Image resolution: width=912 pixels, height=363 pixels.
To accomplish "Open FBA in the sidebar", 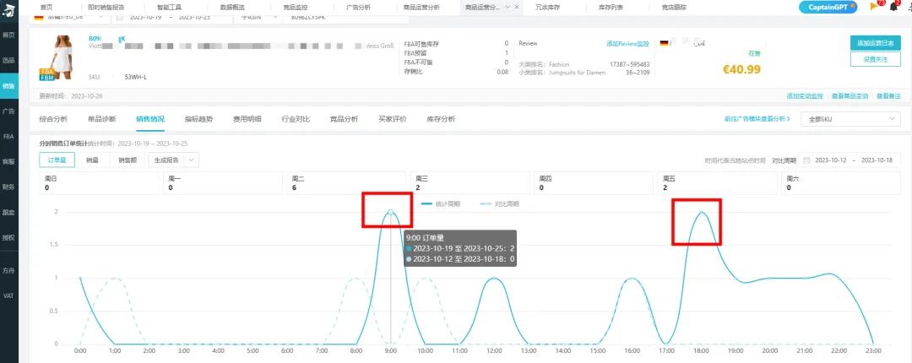I will 8,136.
